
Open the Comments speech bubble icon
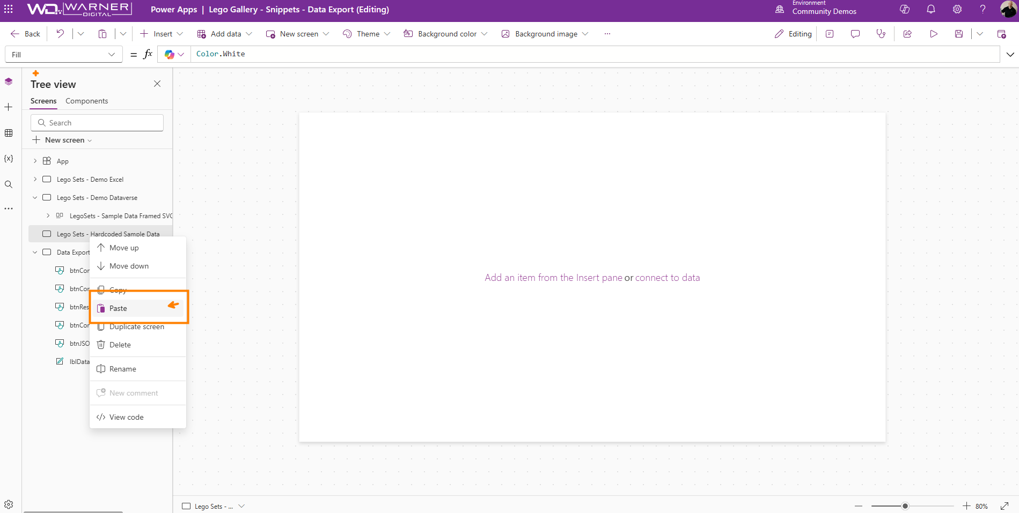coord(855,34)
